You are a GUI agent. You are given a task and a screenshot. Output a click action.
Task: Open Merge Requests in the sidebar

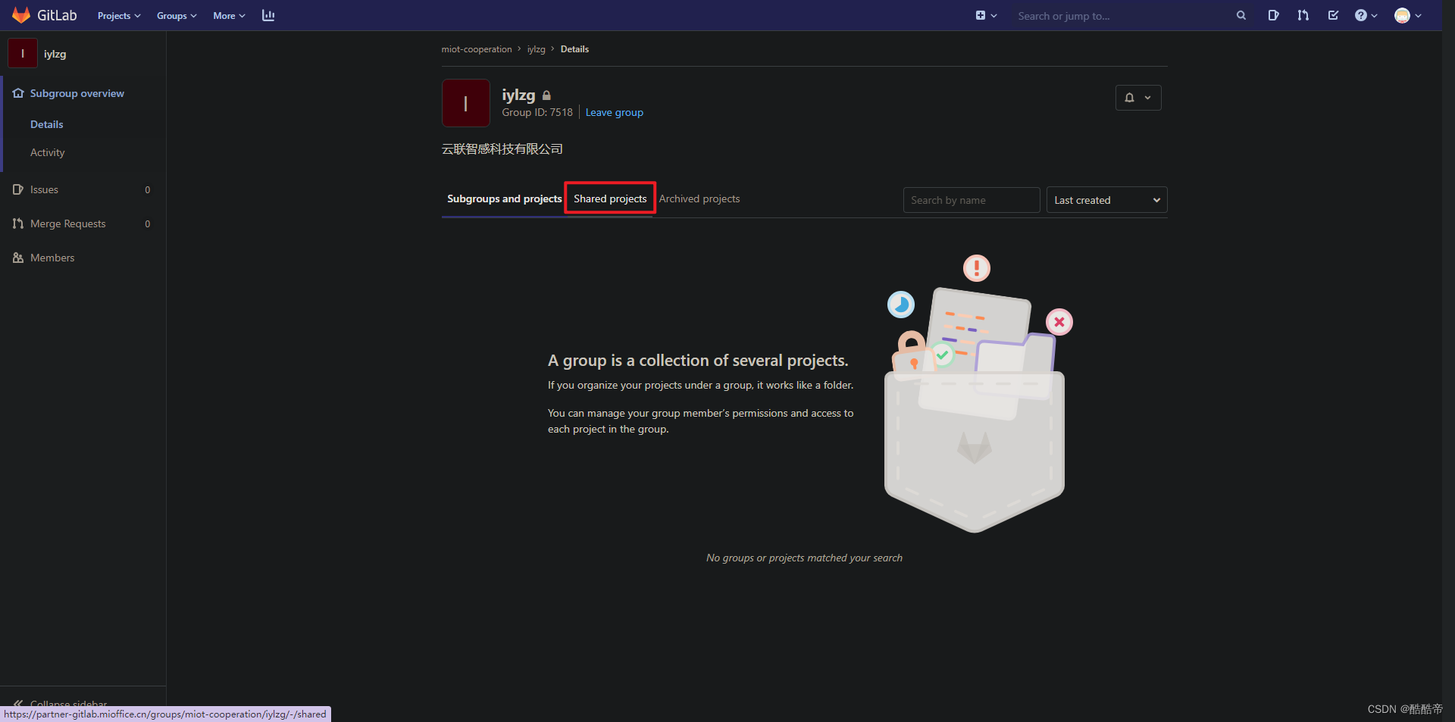coord(83,223)
